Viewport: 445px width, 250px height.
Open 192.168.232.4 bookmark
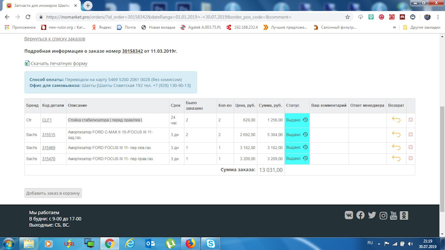242,27
